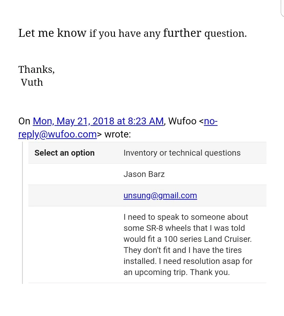284x316 pixels.
Task: Open the Mon, May 21, 2018 date link
Action: 98,121
